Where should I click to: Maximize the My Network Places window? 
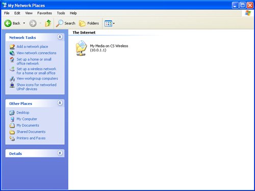(243, 6)
